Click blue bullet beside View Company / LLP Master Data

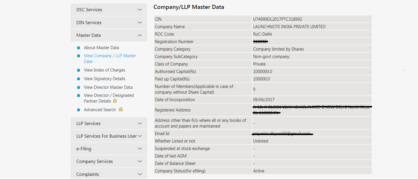pos(78,56)
